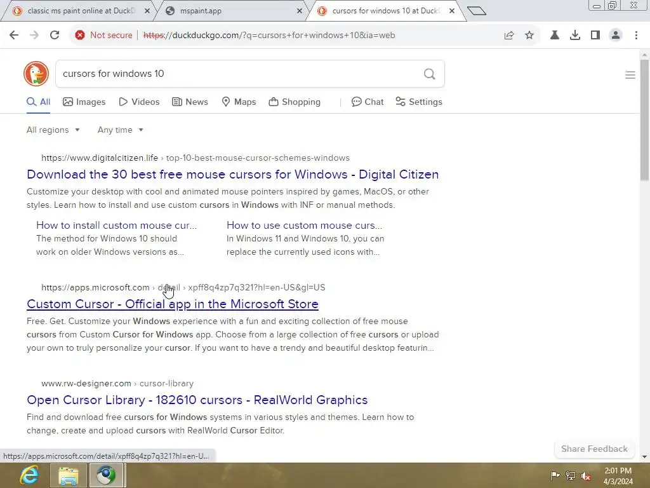The width and height of the screenshot is (650, 488).
Task: Click the Chrome taskbar icon
Action: (x=107, y=475)
